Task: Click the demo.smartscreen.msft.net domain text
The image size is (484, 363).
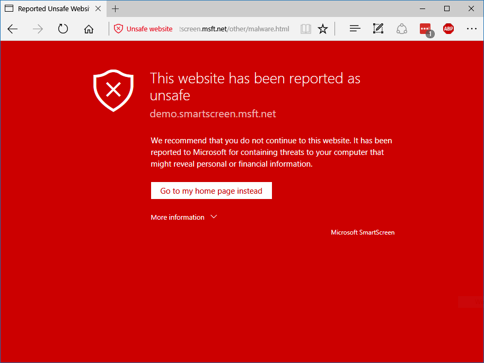Action: point(213,114)
